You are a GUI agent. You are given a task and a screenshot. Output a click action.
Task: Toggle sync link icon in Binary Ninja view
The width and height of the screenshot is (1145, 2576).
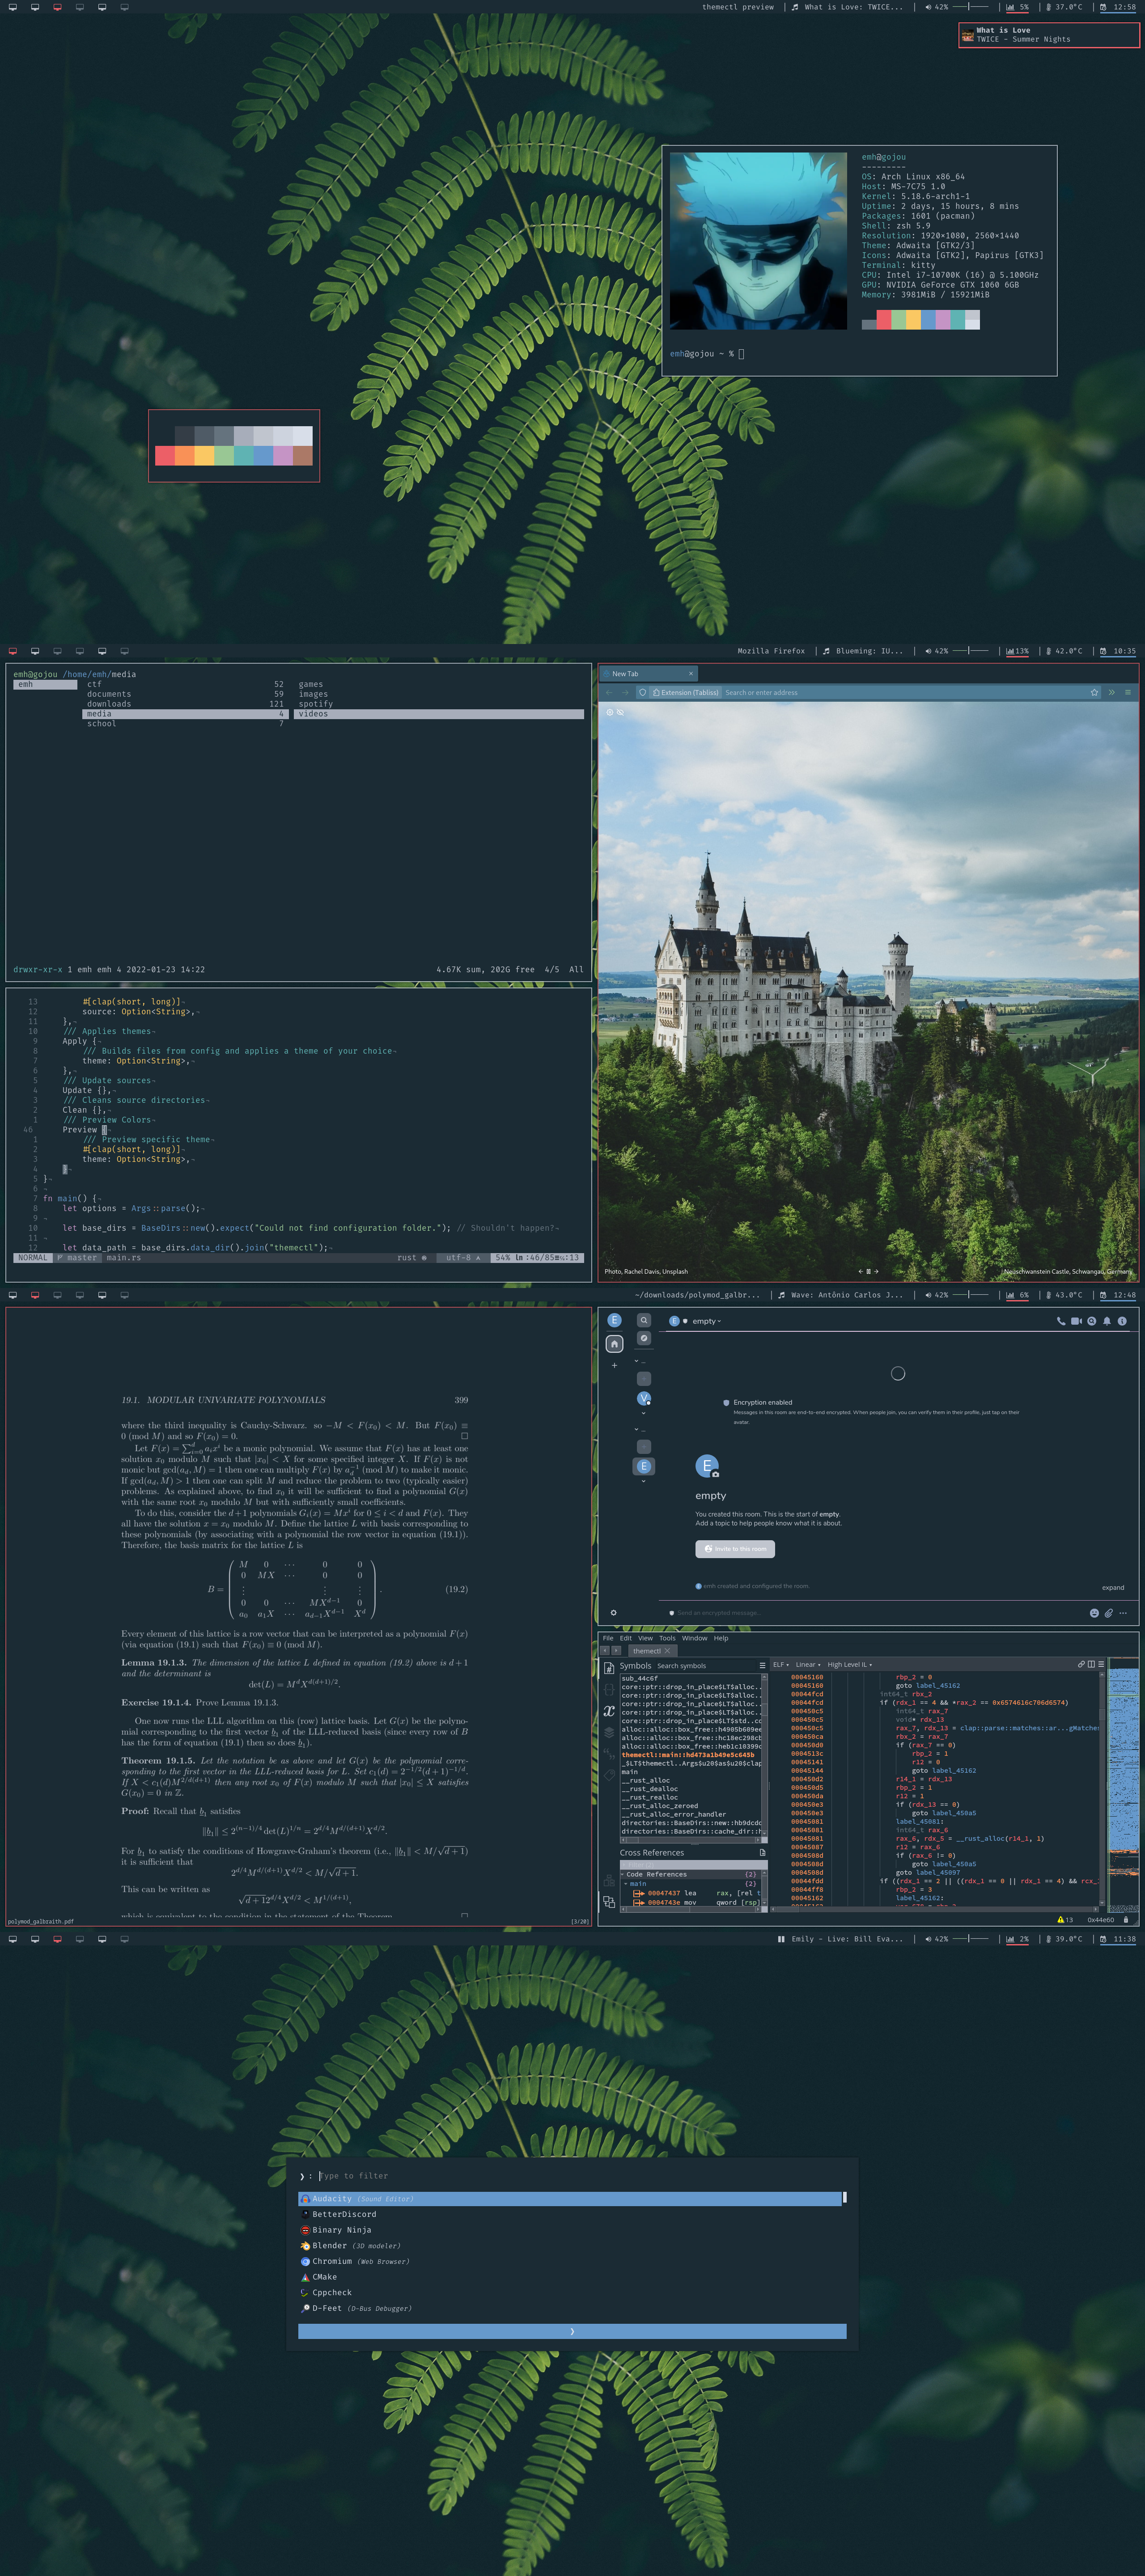(1081, 1664)
